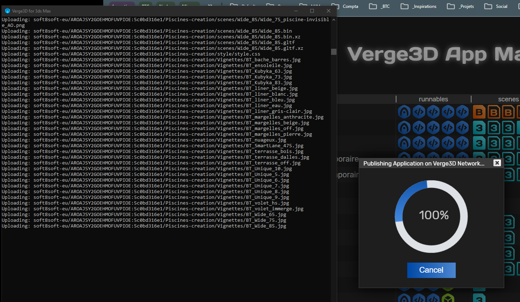Open _Projets bookmarks folder

(460, 6)
